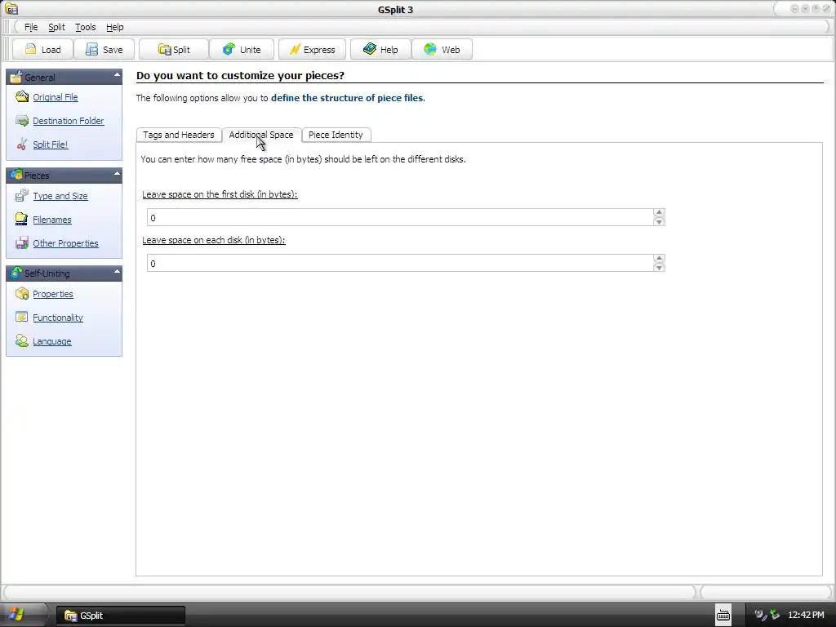Image resolution: width=836 pixels, height=627 pixels.
Task: Open Other Properties link
Action: coord(65,243)
